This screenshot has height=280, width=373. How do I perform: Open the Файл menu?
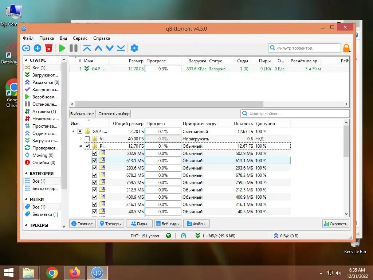28,38
